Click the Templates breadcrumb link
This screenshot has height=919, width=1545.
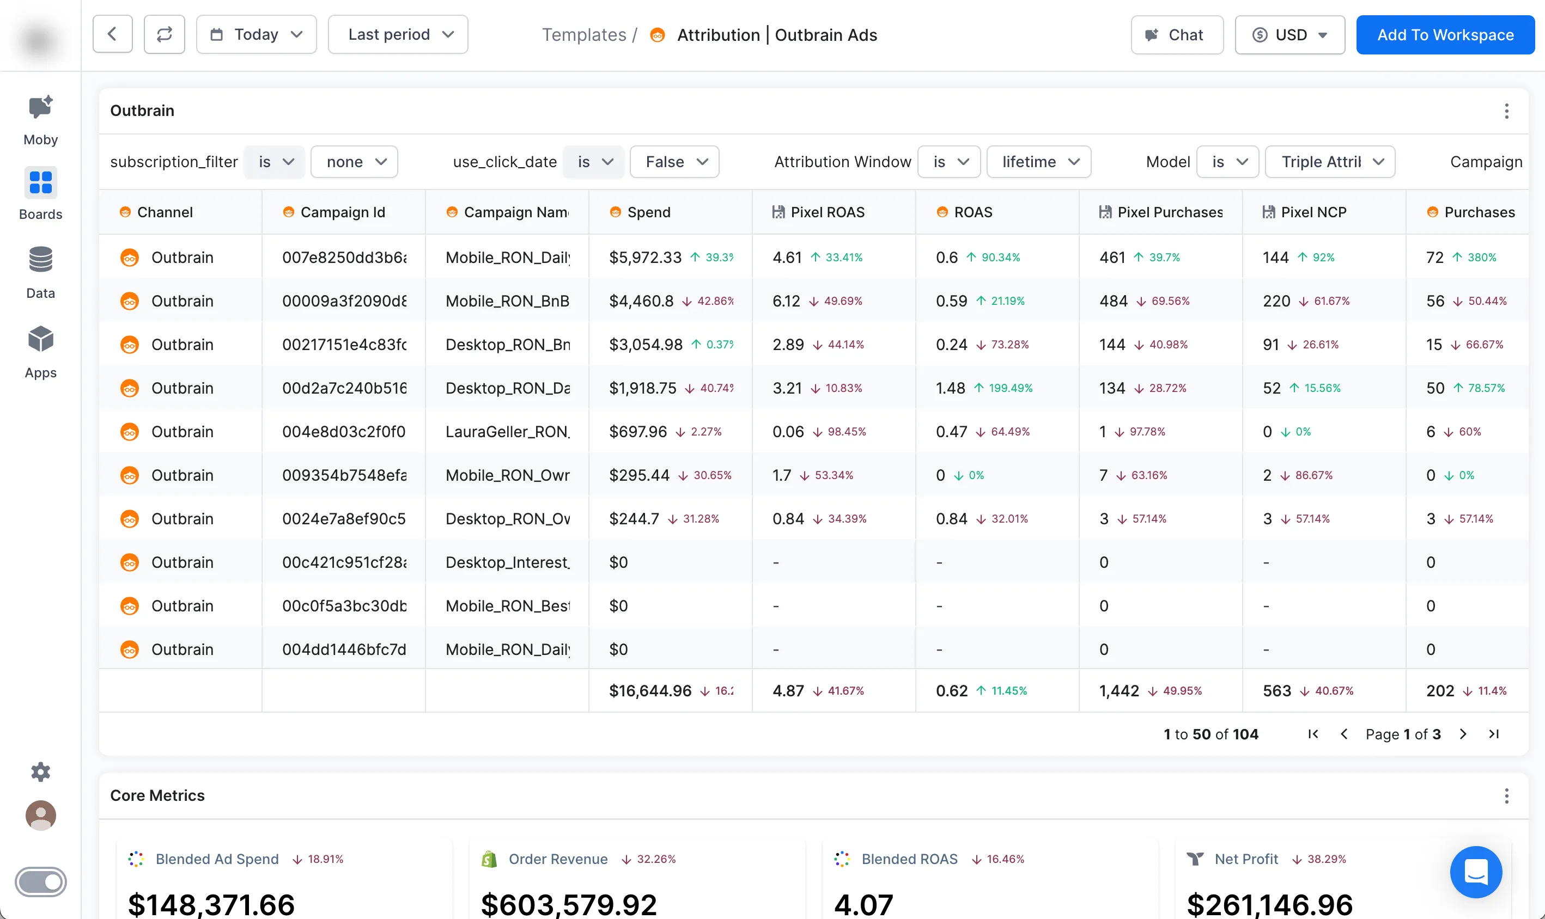click(x=583, y=35)
